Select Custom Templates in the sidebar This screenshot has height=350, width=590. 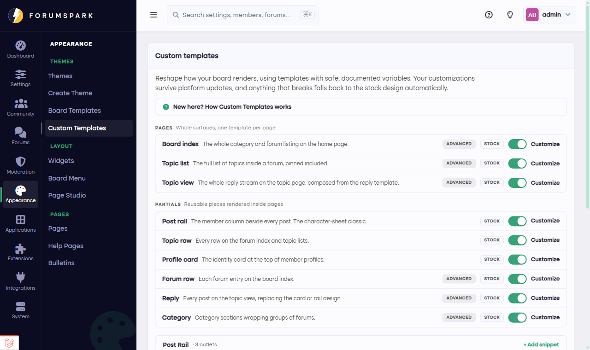[x=89, y=128]
